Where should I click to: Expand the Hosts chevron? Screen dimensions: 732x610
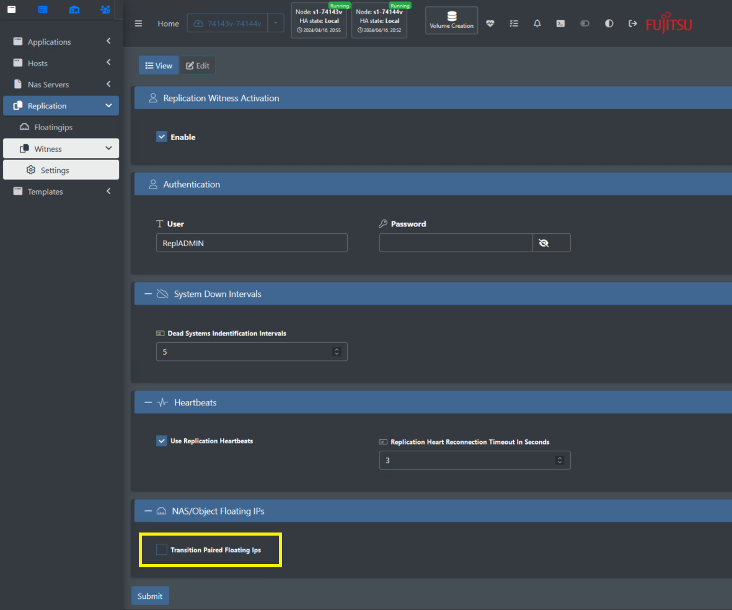coord(108,62)
